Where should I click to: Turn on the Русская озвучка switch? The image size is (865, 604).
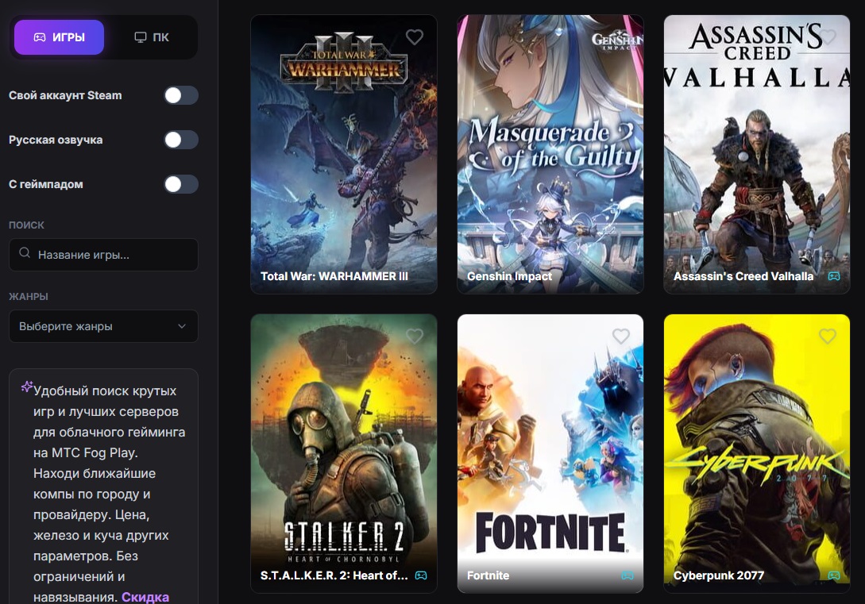click(x=181, y=140)
